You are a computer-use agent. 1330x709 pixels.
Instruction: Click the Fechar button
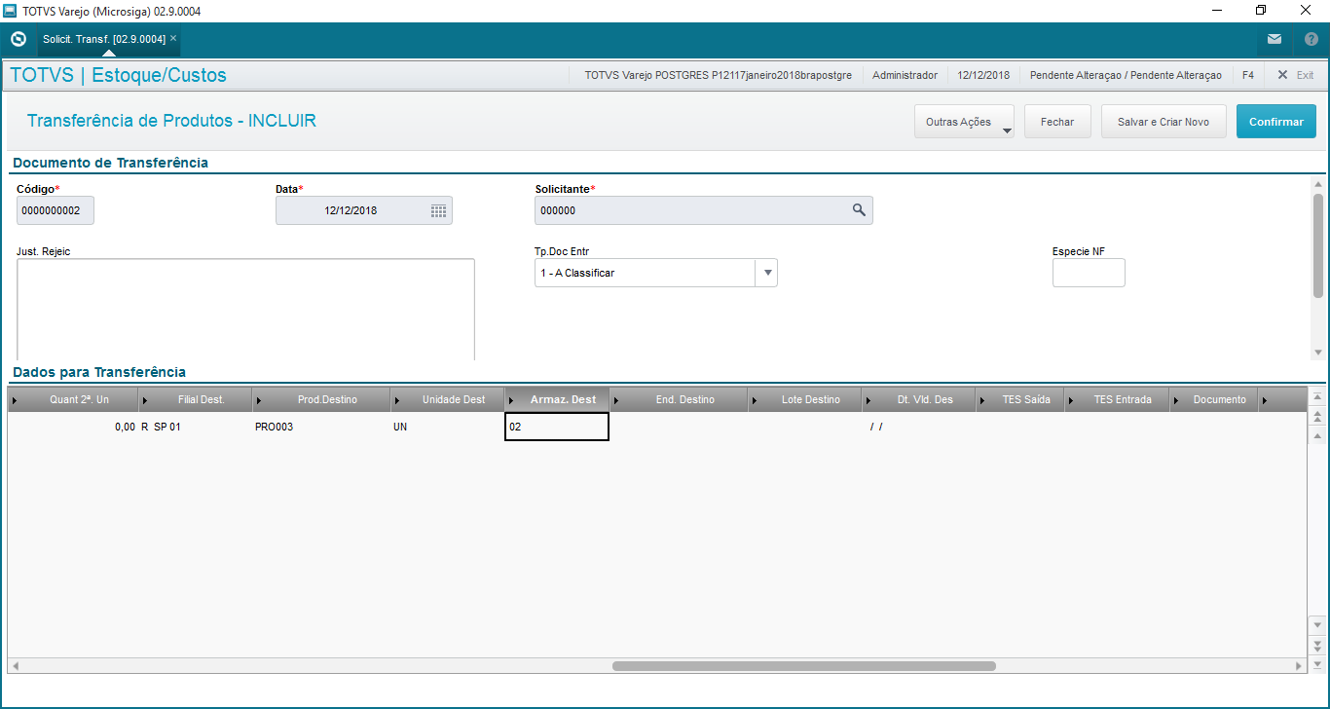pyautogui.click(x=1057, y=122)
